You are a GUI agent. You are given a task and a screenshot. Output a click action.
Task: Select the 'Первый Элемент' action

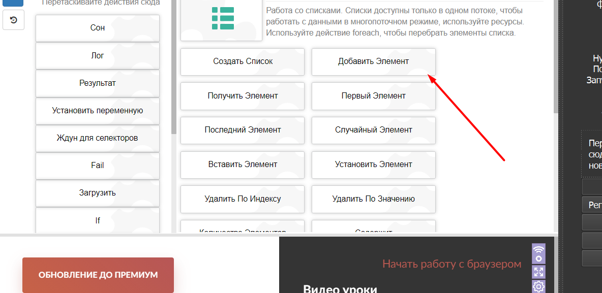coord(373,96)
